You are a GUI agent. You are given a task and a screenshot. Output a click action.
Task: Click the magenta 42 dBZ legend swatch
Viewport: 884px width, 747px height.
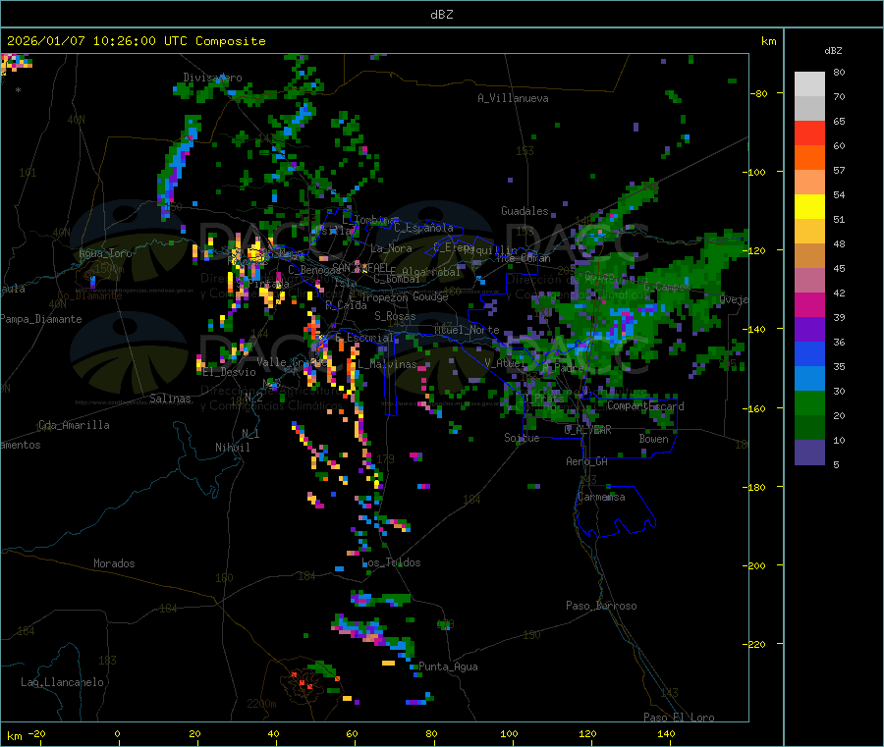click(809, 304)
